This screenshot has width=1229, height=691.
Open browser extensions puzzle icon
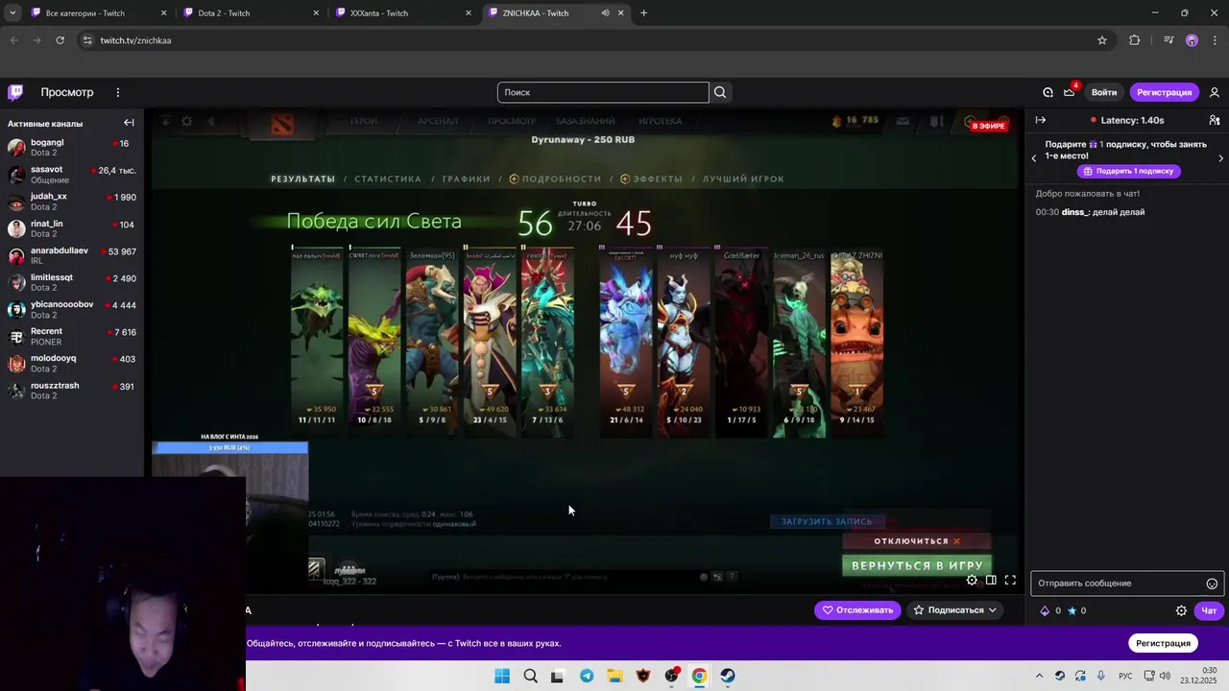pos(1135,40)
